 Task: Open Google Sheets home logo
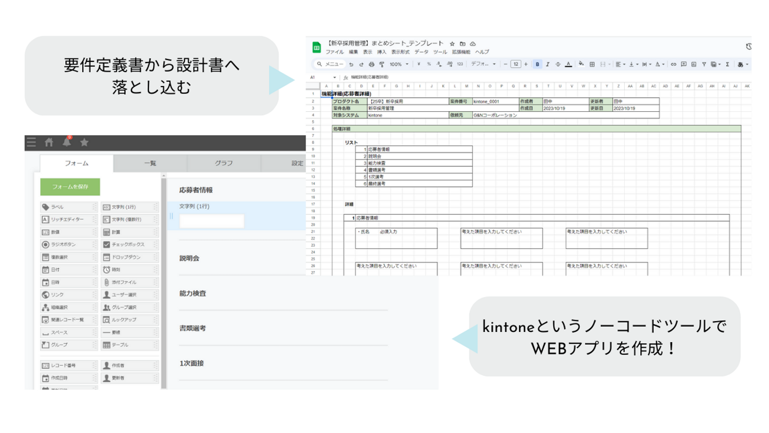tap(316, 48)
